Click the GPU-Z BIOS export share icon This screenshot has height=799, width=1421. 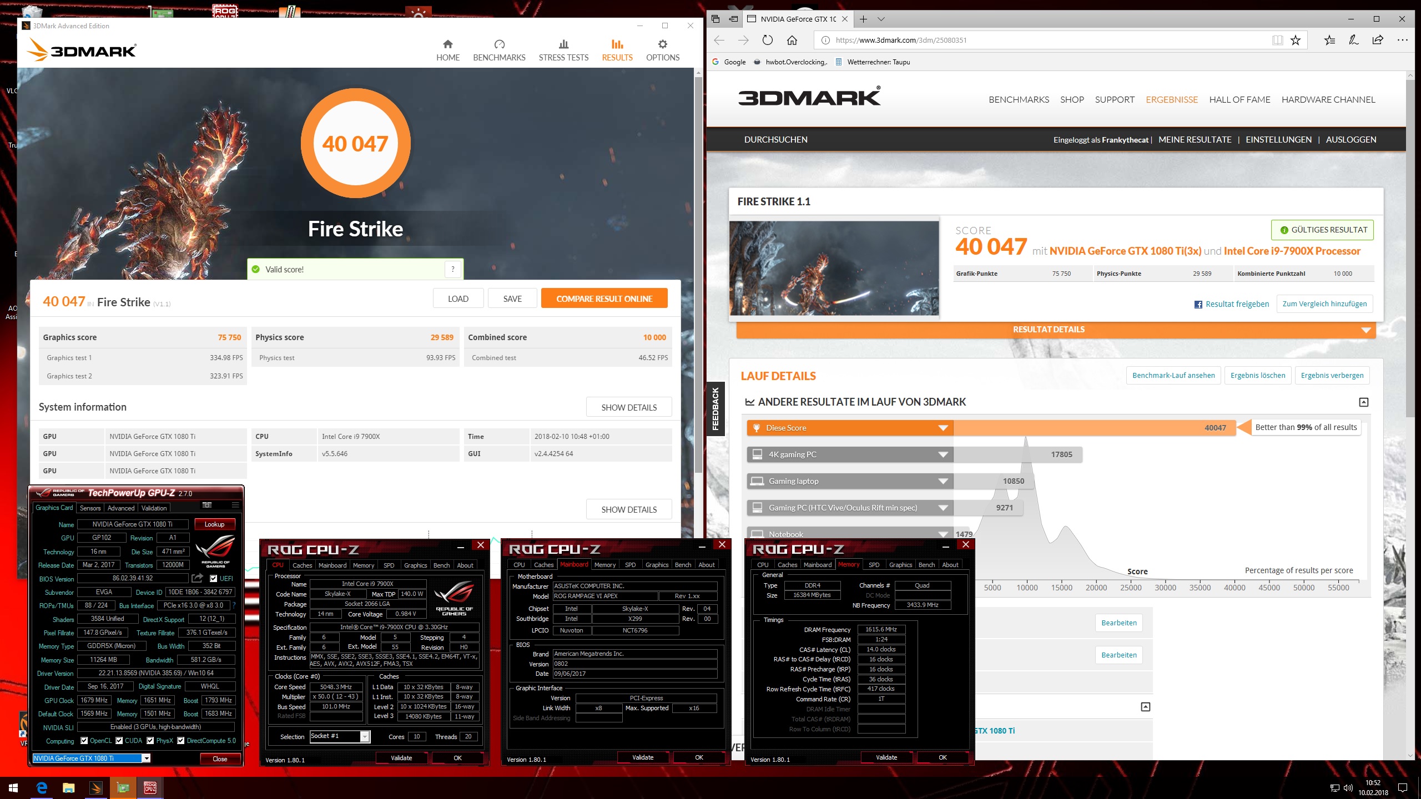197,578
